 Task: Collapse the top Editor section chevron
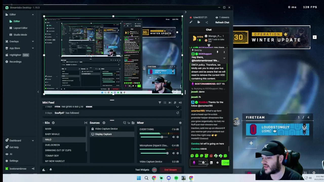coord(33,15)
